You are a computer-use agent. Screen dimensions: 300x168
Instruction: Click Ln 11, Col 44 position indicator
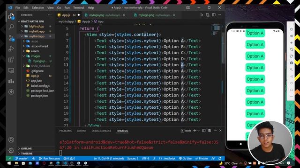[x=109, y=159]
